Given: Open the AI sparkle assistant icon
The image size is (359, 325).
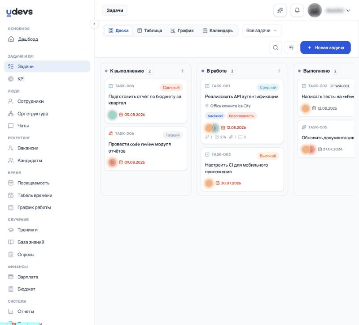Looking at the screenshot, I should (x=280, y=10).
